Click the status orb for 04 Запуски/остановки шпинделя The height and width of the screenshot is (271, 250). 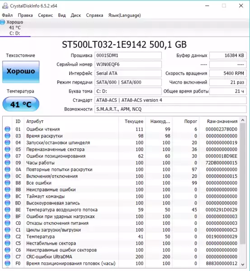click(7, 143)
